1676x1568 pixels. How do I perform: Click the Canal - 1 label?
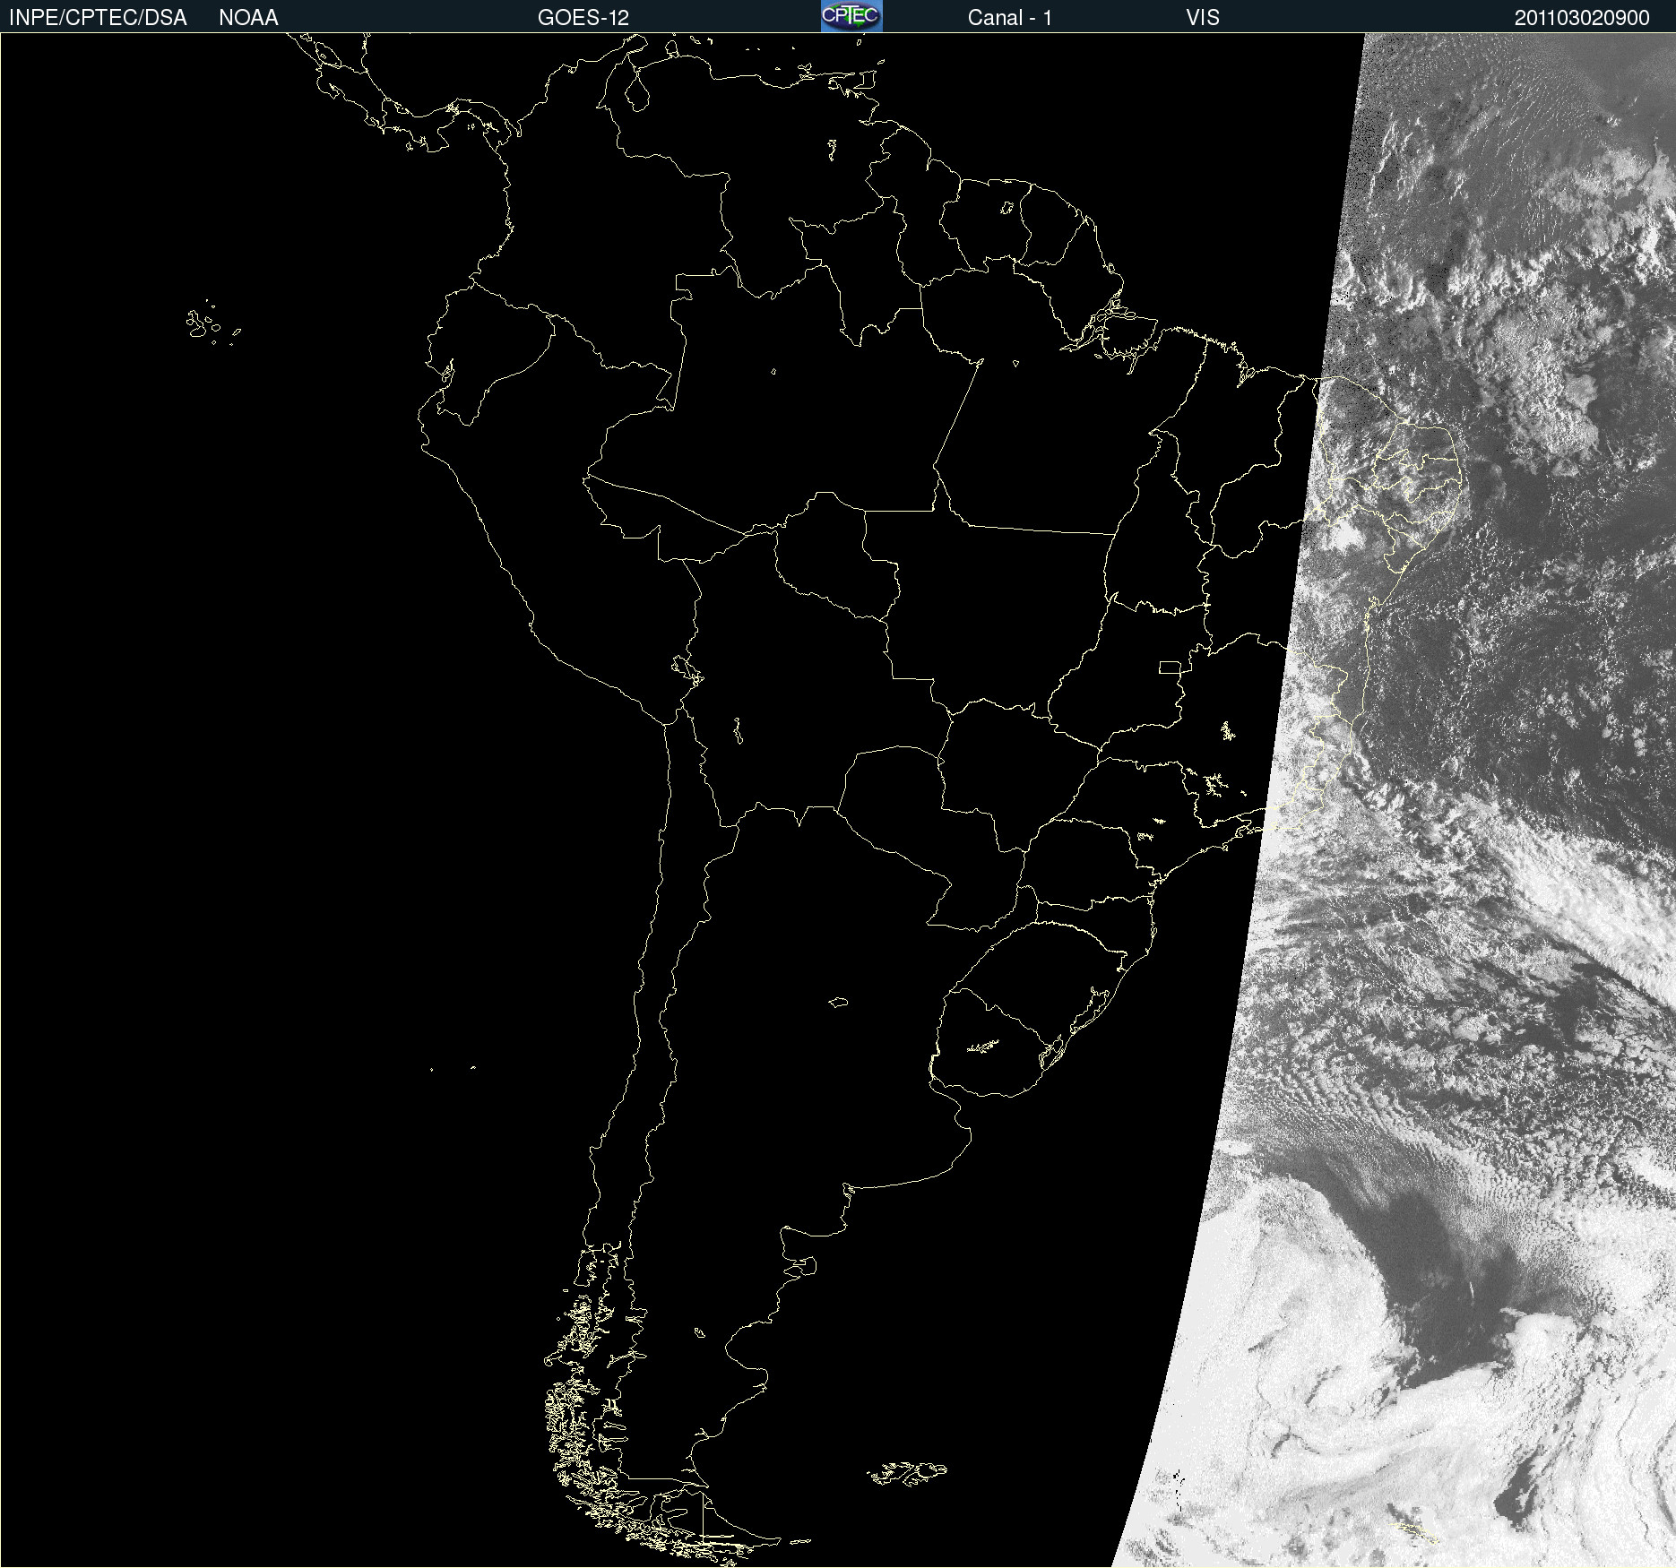1010,18
